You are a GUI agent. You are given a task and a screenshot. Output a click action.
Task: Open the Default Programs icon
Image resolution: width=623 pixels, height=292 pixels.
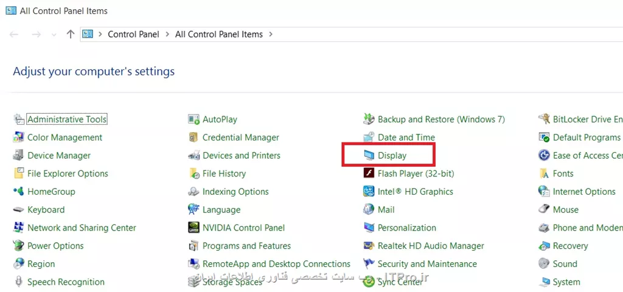[x=544, y=137]
